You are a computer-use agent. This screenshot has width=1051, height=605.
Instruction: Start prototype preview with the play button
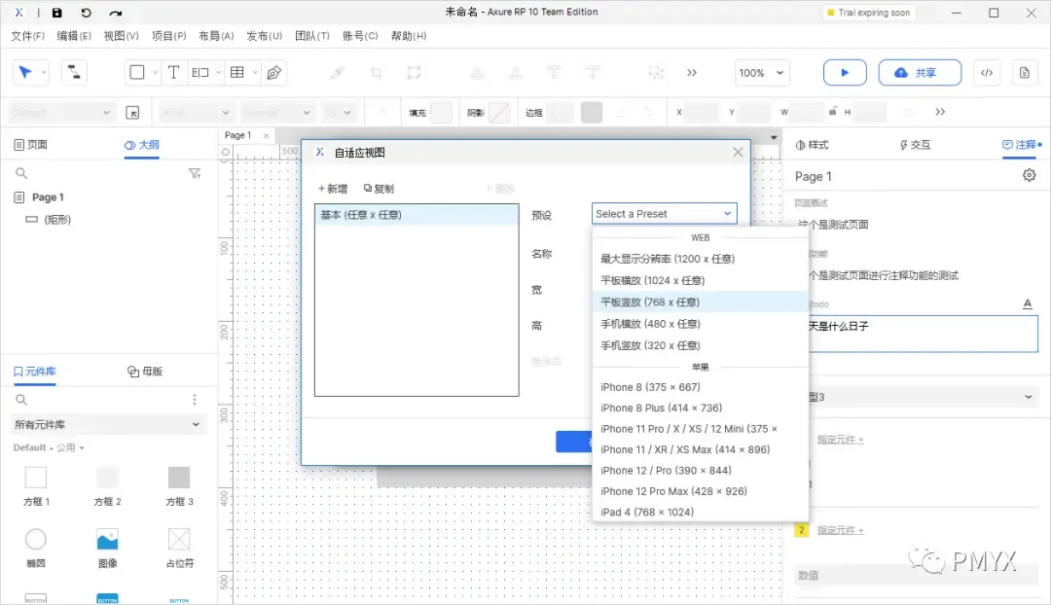844,72
